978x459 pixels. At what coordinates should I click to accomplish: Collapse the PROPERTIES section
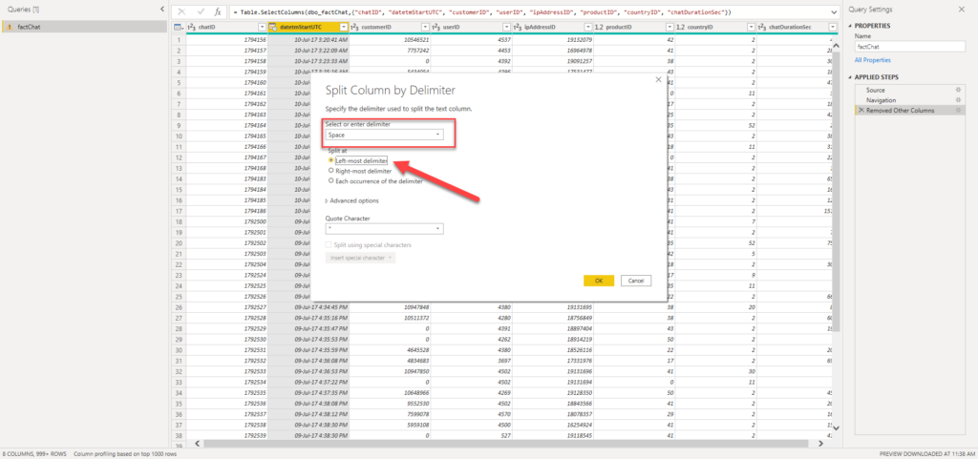[850, 26]
